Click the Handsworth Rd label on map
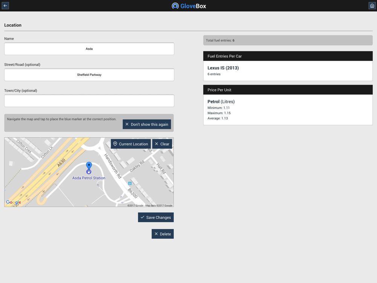The width and height of the screenshot is (377, 283). point(113,166)
